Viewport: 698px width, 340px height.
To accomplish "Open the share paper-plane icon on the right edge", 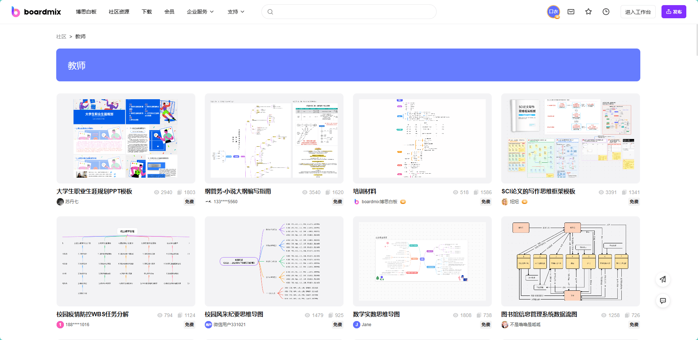I will pos(663,279).
